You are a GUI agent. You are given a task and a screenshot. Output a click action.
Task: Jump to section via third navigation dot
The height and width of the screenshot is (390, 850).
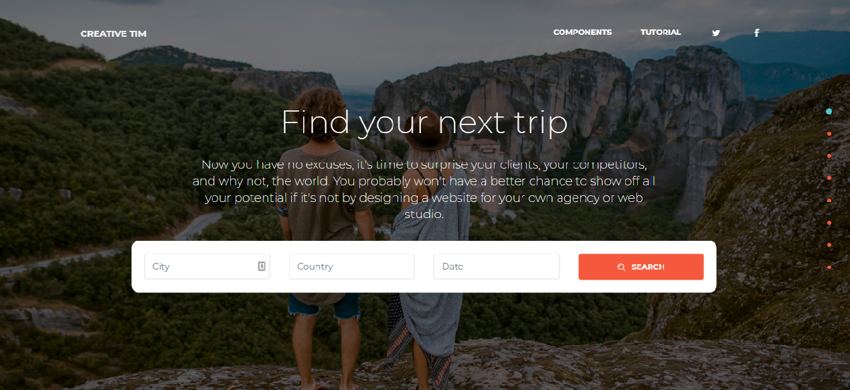829,156
